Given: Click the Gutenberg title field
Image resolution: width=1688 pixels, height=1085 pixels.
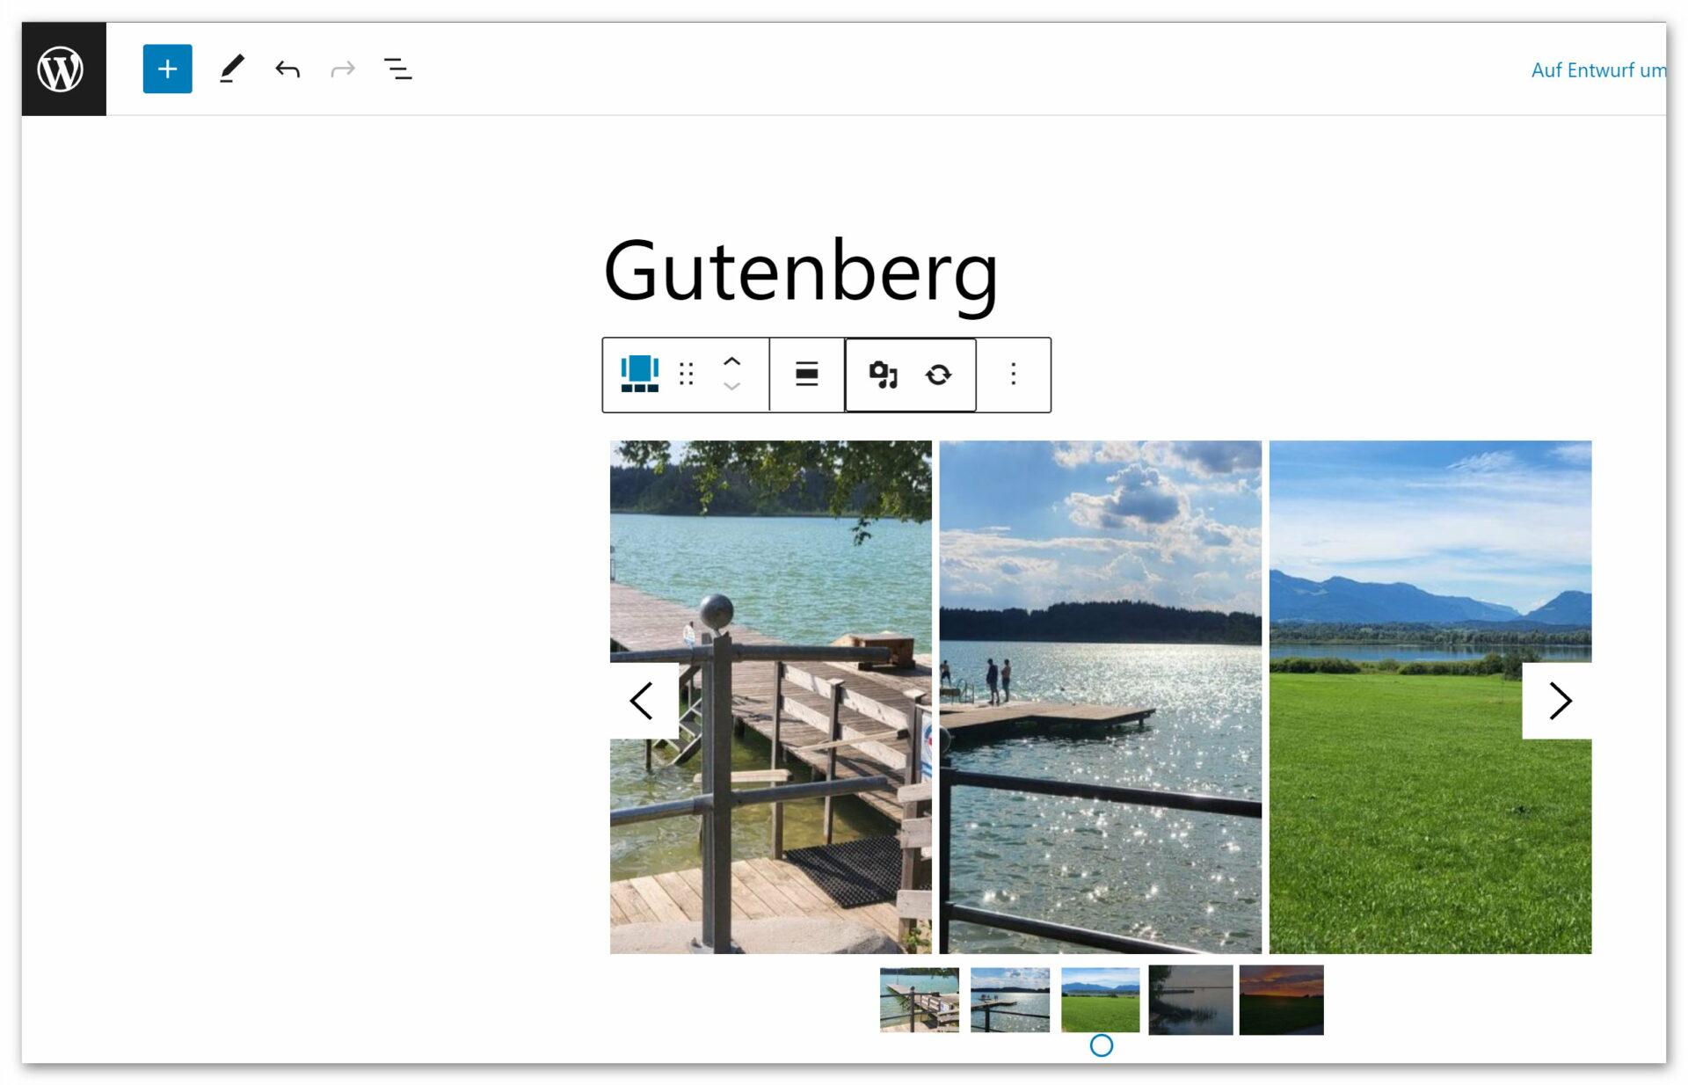Looking at the screenshot, I should click(x=800, y=271).
